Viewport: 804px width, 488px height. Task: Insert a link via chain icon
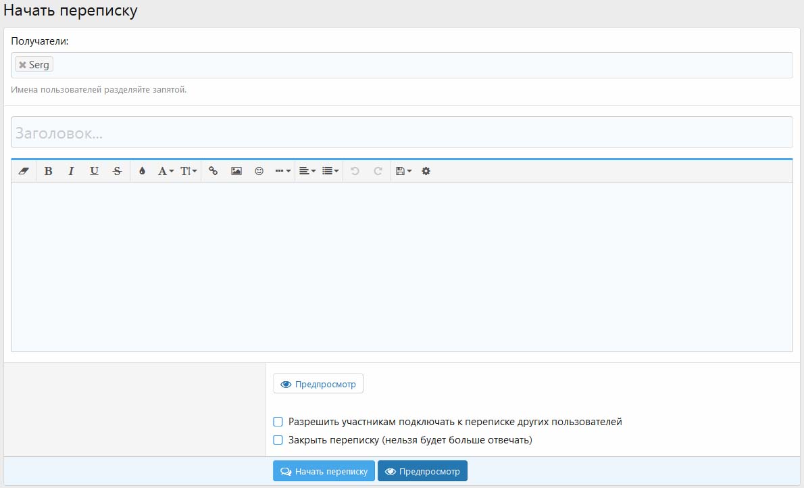click(213, 171)
